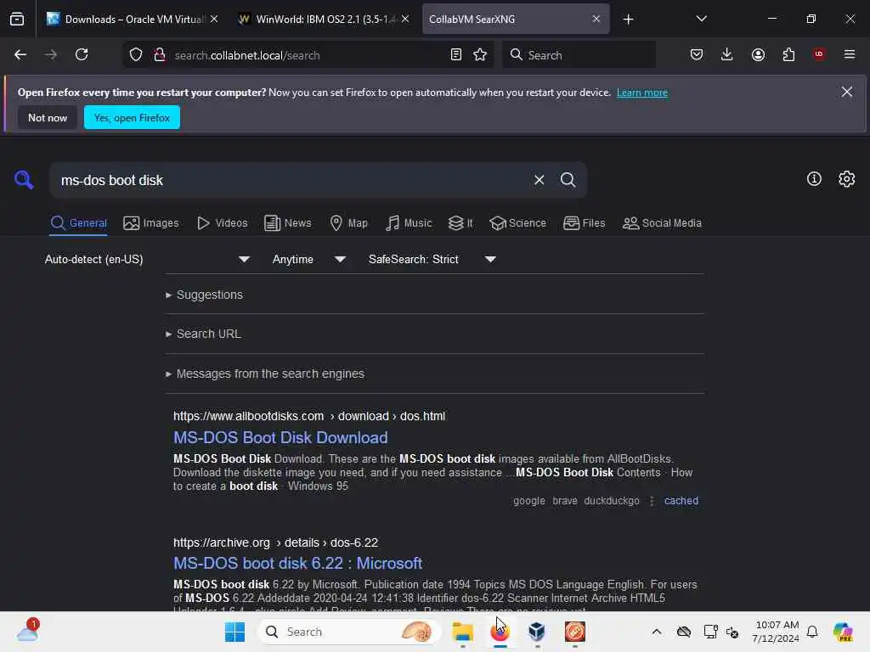The height and width of the screenshot is (652, 870).
Task: Close the CollabVM SearXNG tab
Action: tap(596, 20)
